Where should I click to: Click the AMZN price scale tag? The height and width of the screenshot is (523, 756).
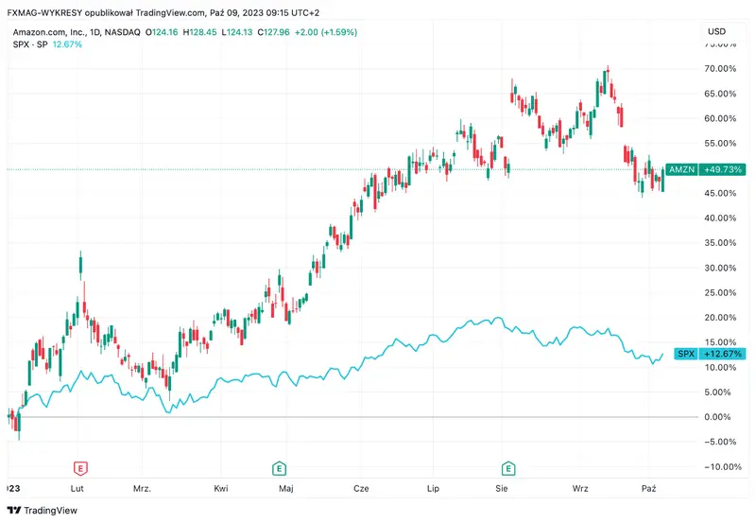681,169
